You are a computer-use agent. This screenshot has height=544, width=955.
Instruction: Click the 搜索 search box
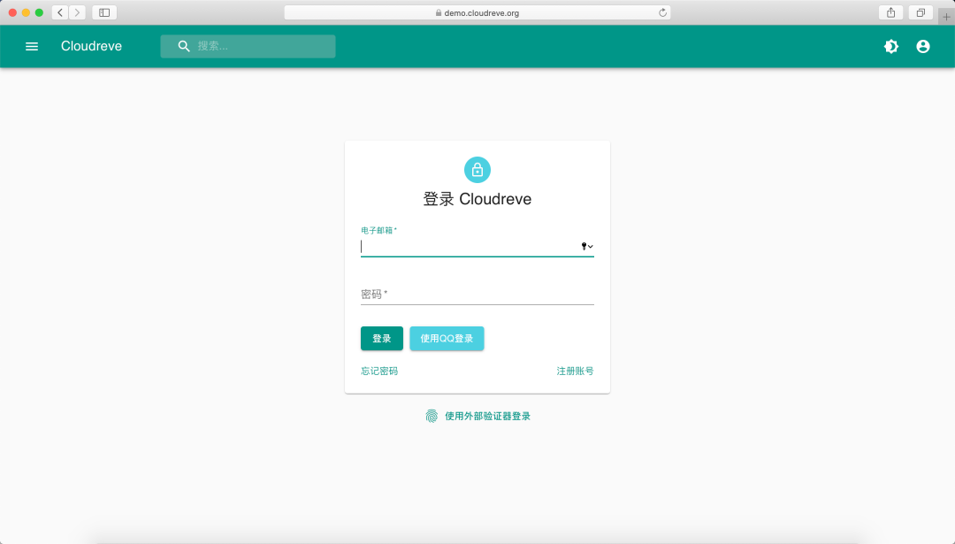click(248, 46)
